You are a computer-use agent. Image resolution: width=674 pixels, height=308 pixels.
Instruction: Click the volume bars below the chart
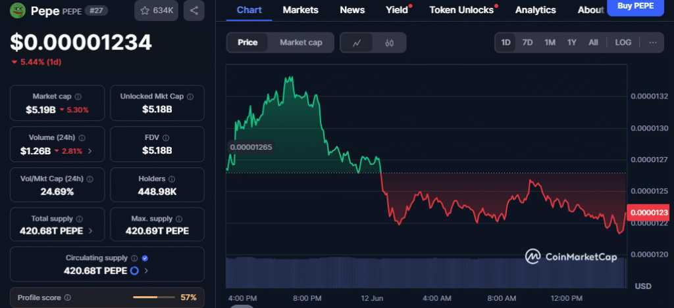point(426,273)
